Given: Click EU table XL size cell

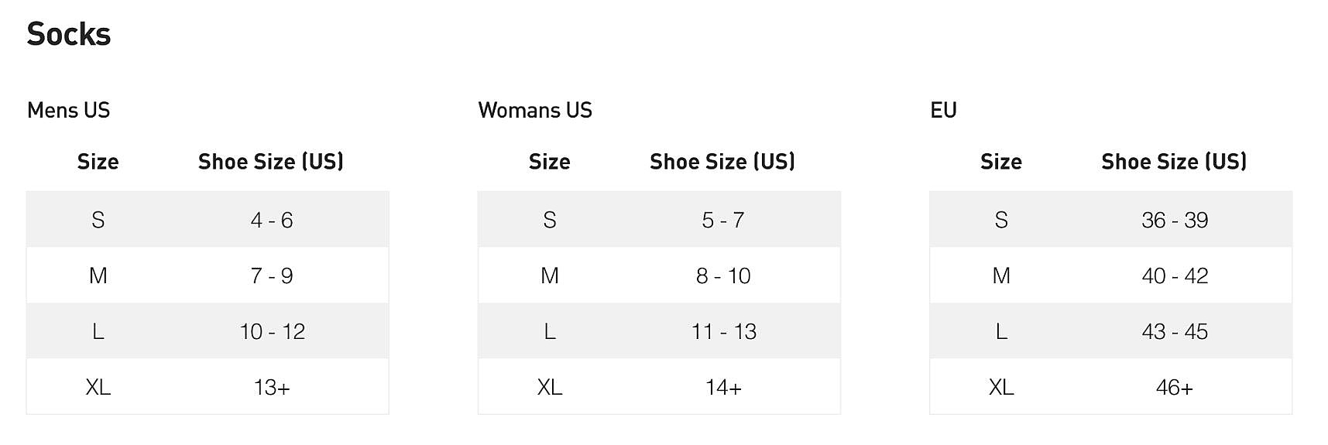Looking at the screenshot, I should click(x=1001, y=388).
